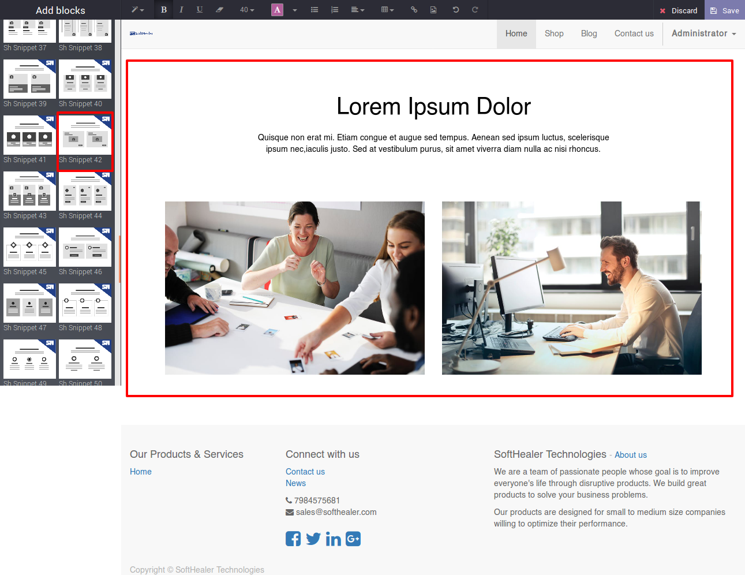745x575 pixels.
Task: Select Sh Snippet 46 block
Action: [85, 252]
